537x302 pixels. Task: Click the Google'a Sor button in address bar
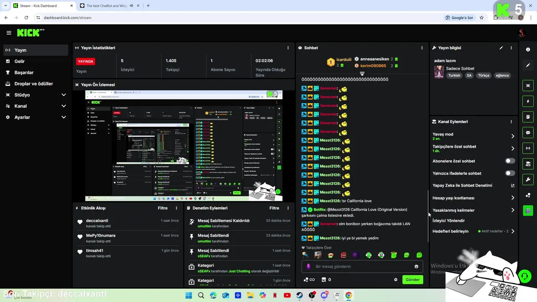(x=459, y=18)
